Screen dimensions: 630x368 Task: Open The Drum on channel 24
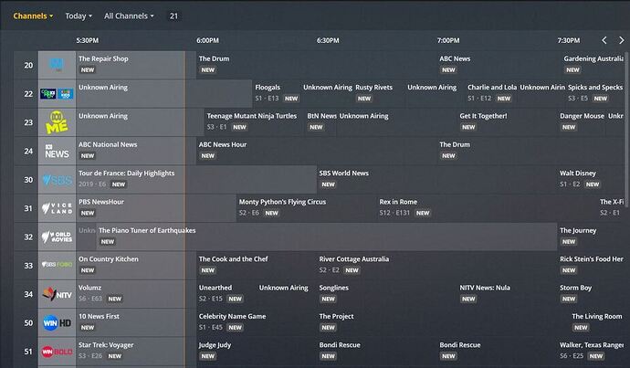[x=530, y=151]
